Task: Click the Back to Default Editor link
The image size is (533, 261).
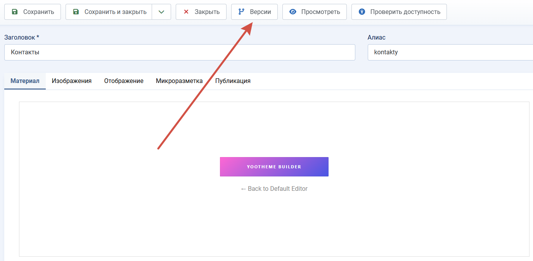Action: tap(274, 188)
